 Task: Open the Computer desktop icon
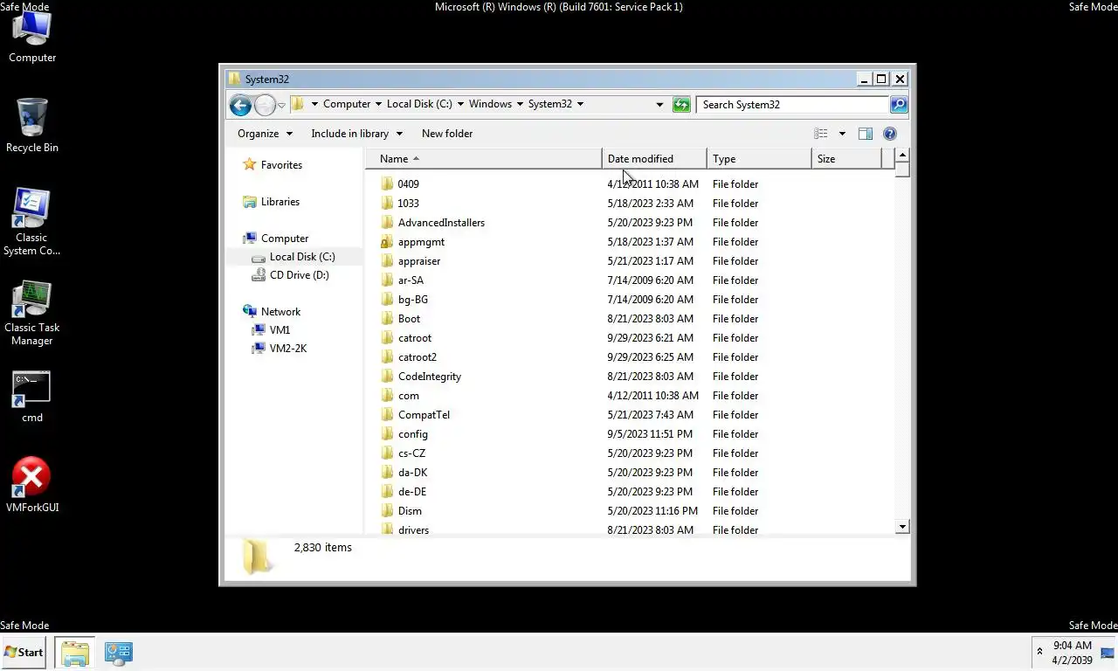32,37
